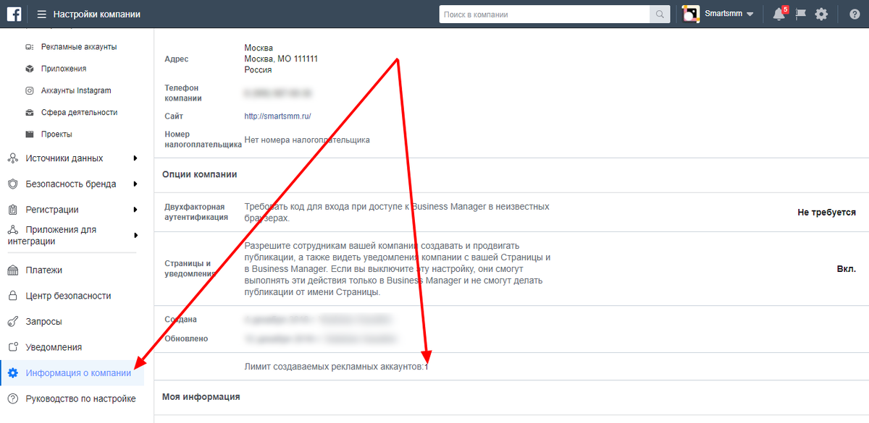Click the Smartsmm company avatar
Viewport: 869px width, 423px height.
click(691, 14)
